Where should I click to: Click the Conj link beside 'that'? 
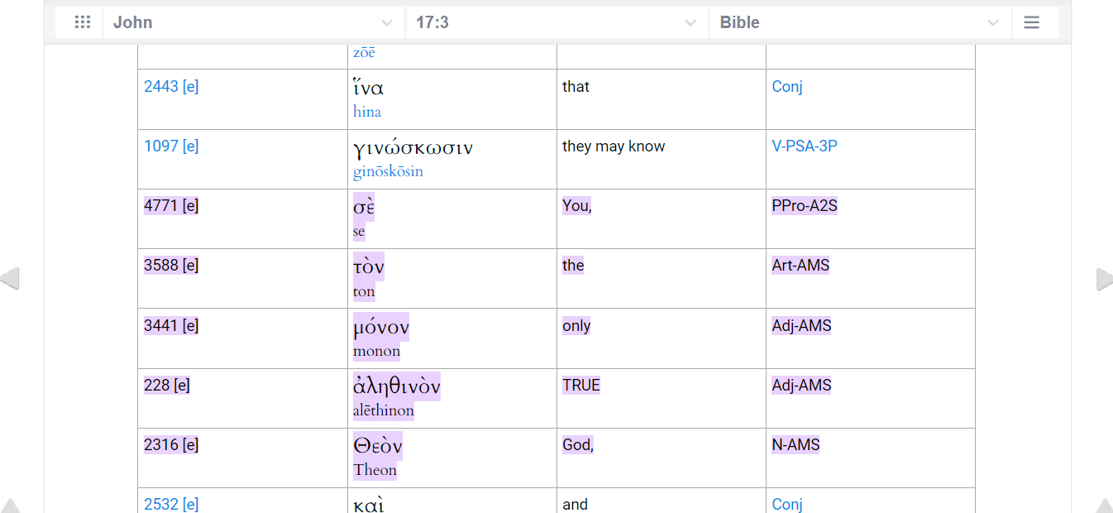pos(787,87)
